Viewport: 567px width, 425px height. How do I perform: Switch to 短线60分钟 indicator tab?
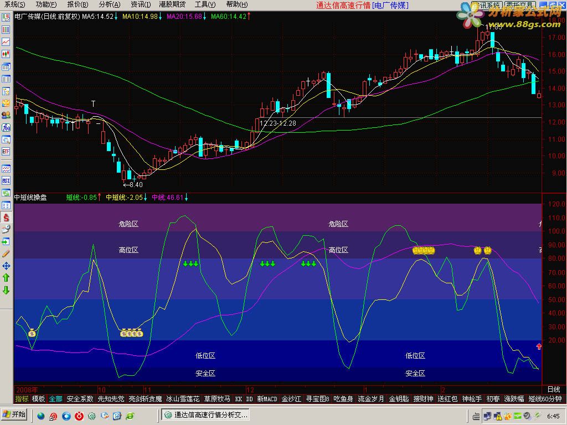click(x=545, y=399)
